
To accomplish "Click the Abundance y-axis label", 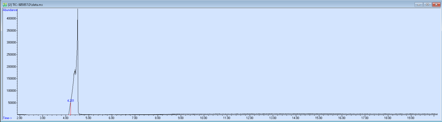I will pyautogui.click(x=10, y=10).
